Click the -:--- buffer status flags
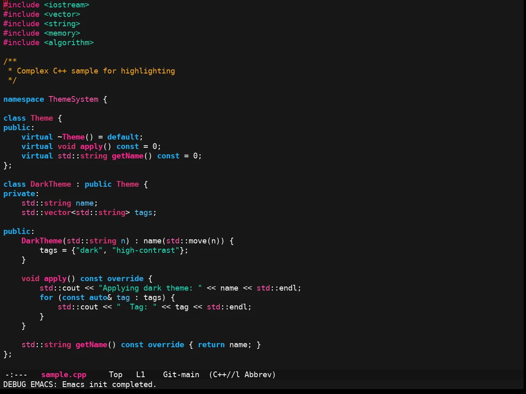This screenshot has height=394, width=526. (16, 375)
